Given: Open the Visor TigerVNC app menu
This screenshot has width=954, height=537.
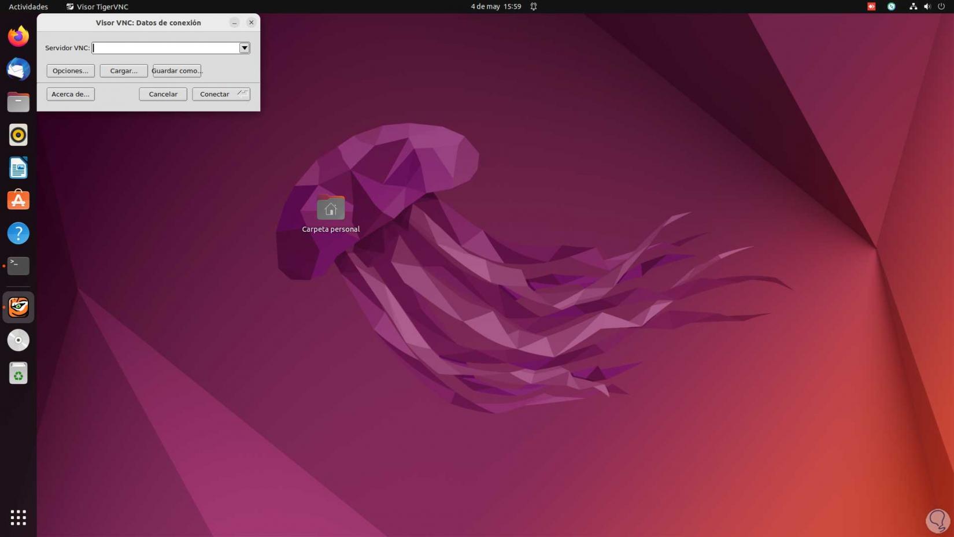Looking at the screenshot, I should [97, 6].
